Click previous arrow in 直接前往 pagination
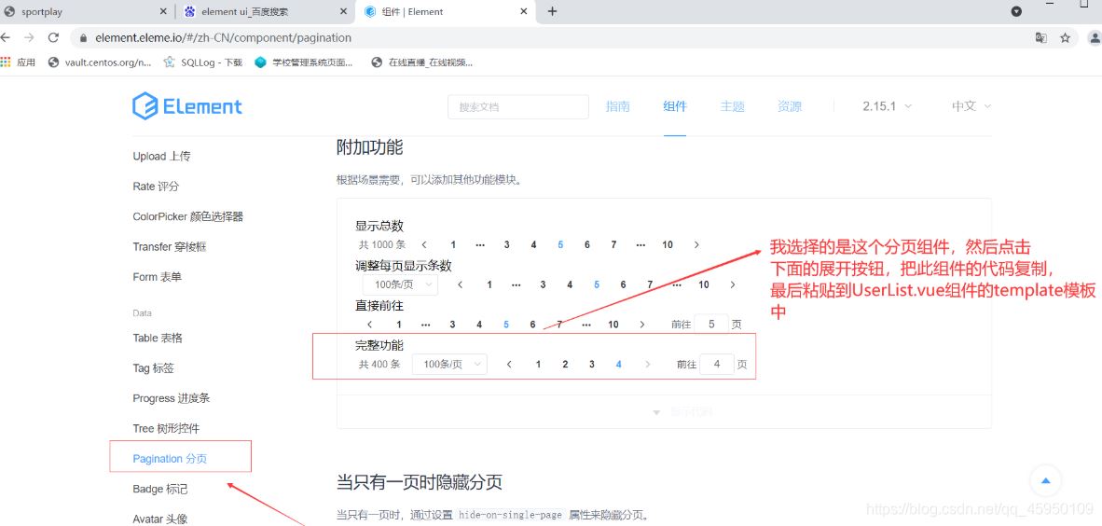This screenshot has width=1102, height=526. (x=370, y=325)
